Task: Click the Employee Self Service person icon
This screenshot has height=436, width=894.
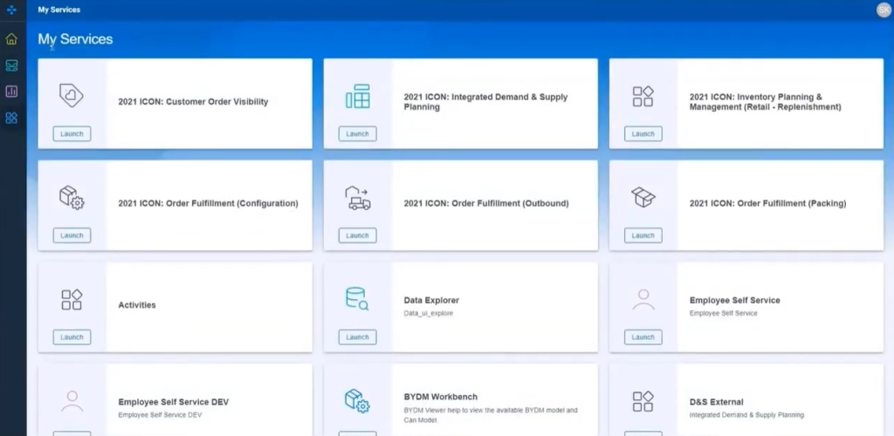Action: (643, 299)
